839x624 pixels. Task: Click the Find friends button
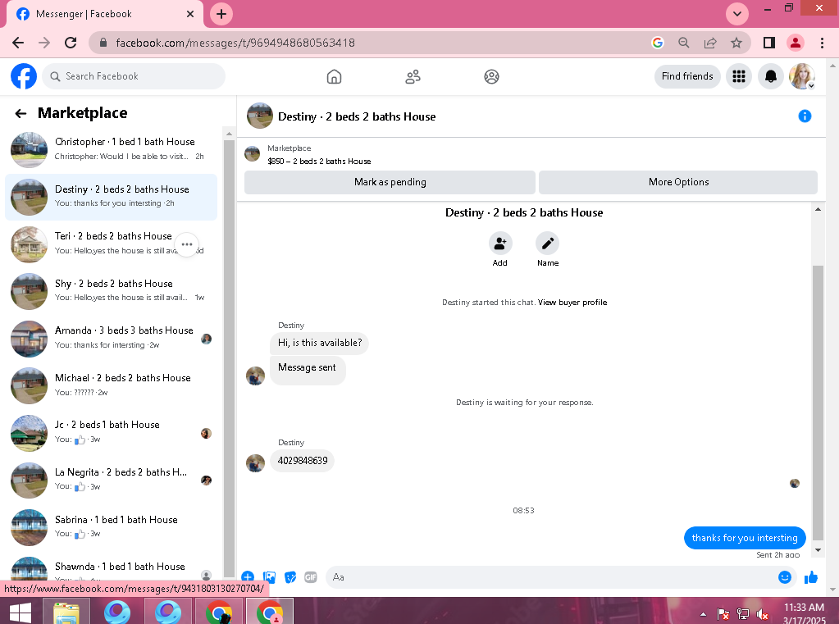[687, 76]
